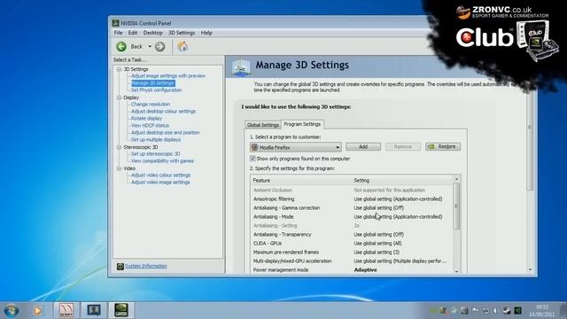Select the Program Settings tab
The height and width of the screenshot is (319, 567).
pyautogui.click(x=302, y=124)
